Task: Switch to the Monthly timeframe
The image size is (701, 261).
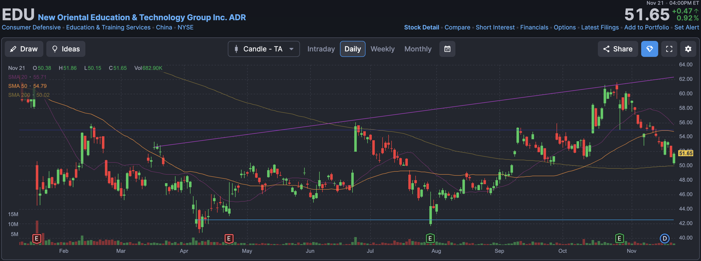Action: (418, 49)
